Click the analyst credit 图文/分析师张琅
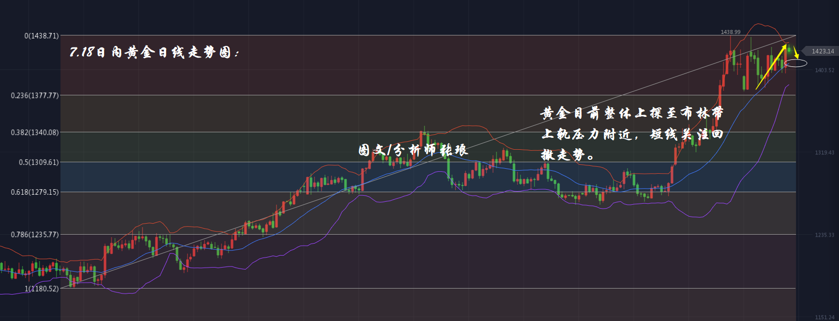 pyautogui.click(x=413, y=150)
